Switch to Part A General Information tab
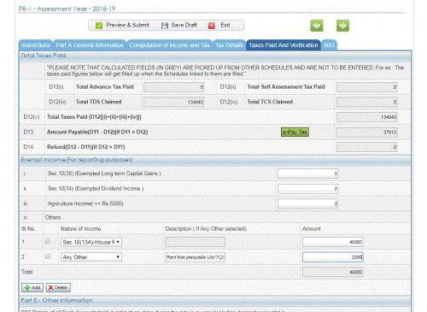 90,45
